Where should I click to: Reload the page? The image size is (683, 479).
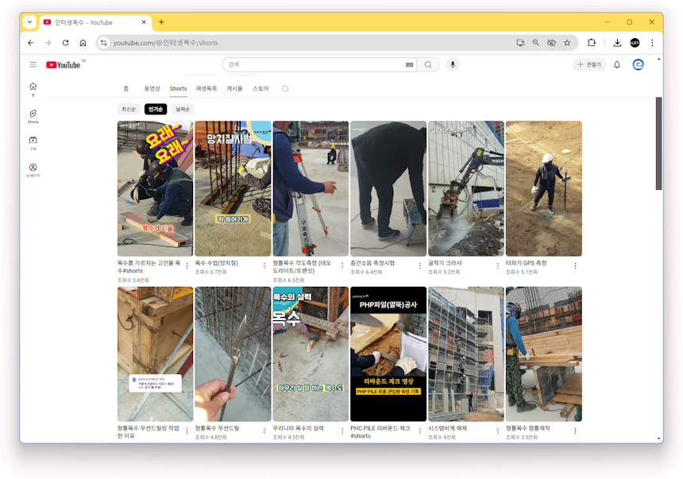tap(65, 43)
